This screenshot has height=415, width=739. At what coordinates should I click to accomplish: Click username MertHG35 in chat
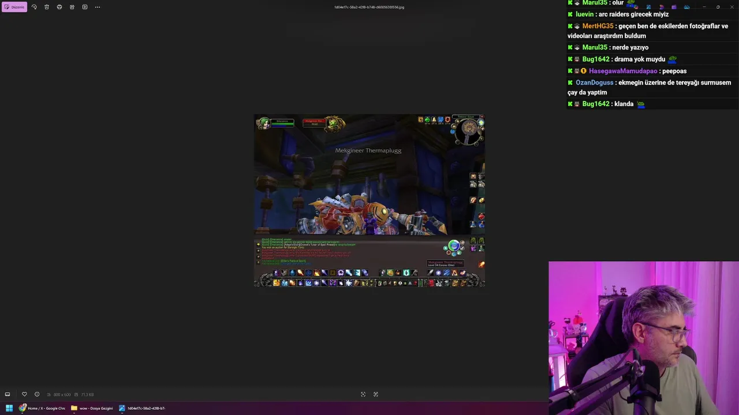tap(598, 26)
